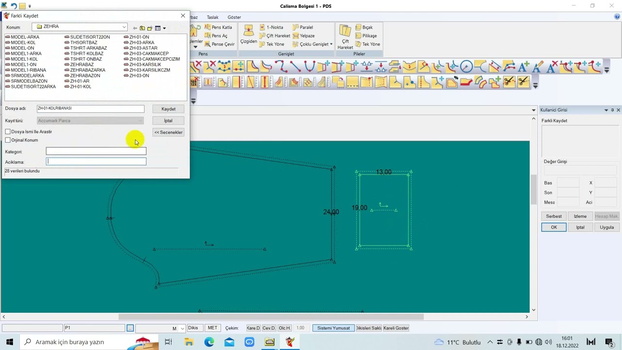
Task: Open File Explorer from the taskbar
Action: pyautogui.click(x=189, y=342)
